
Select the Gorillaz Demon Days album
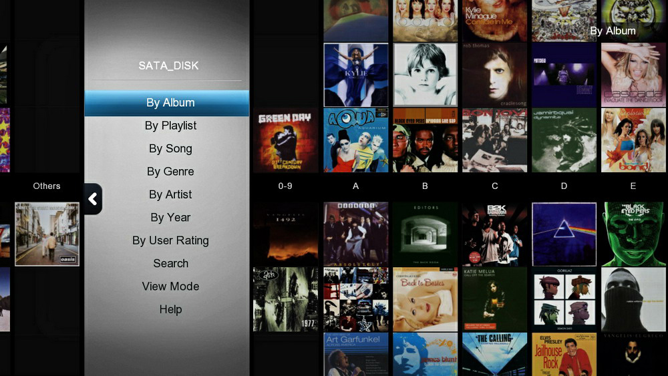[x=564, y=299]
